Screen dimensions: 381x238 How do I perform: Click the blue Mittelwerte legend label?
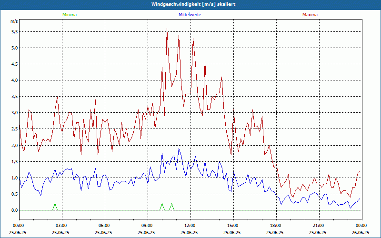click(x=190, y=15)
